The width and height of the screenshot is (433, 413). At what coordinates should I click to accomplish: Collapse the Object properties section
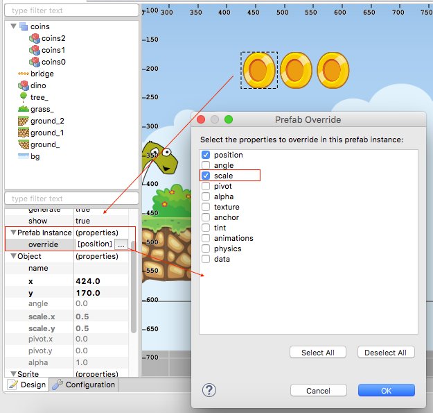13,256
